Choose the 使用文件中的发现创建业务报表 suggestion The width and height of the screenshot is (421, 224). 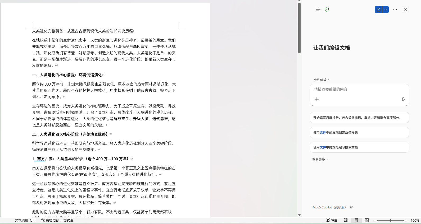coord(359,132)
